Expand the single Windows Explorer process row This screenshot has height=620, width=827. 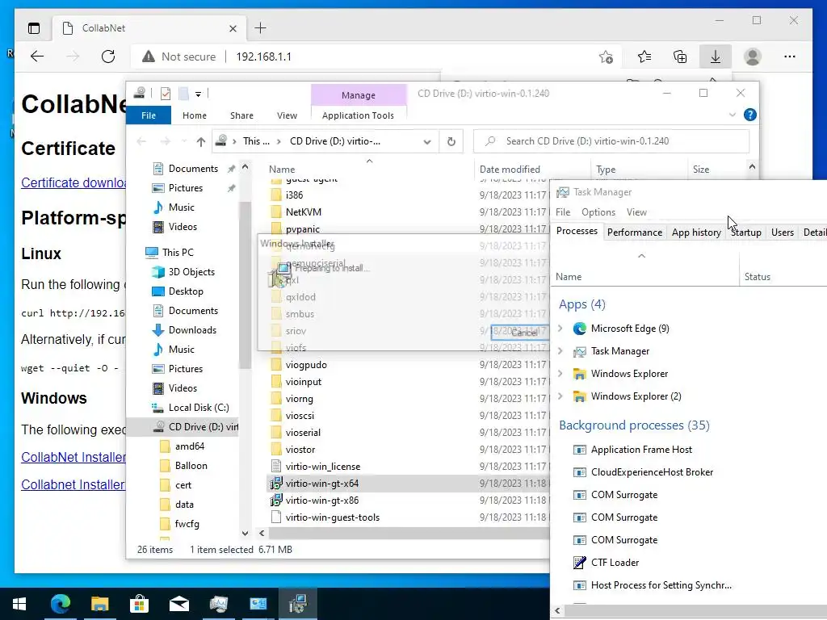pyautogui.click(x=560, y=374)
